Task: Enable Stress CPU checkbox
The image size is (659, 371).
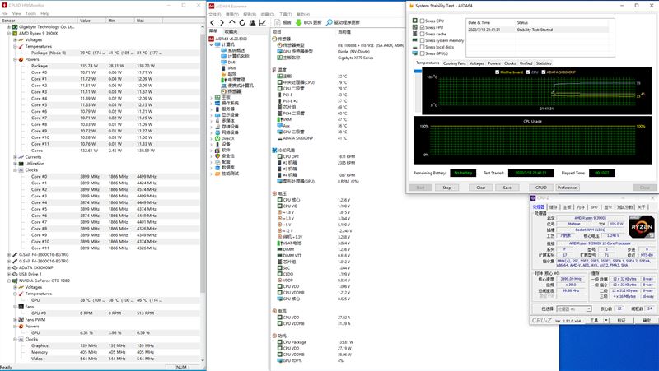Action: point(422,21)
